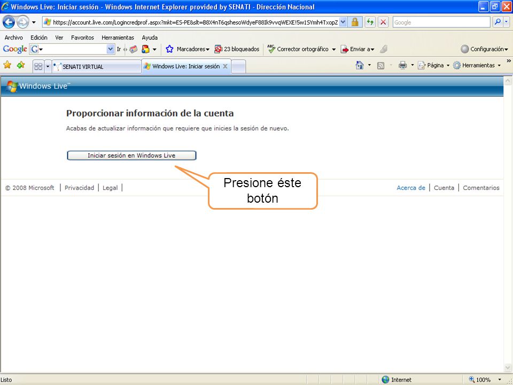Expand the toolbar overflow chevron

coord(508,61)
